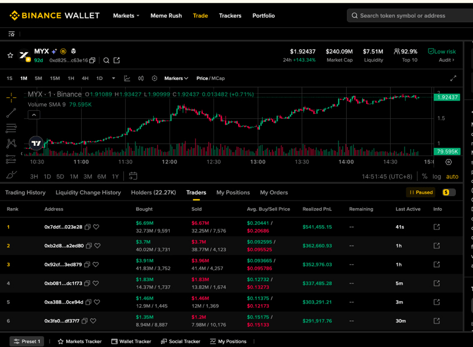Image resolution: width=473 pixels, height=347 pixels.
Task: Open the Preset 1 selector
Action: 27,341
